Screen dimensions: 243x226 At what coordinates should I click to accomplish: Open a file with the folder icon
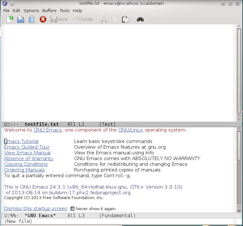pos(21,19)
